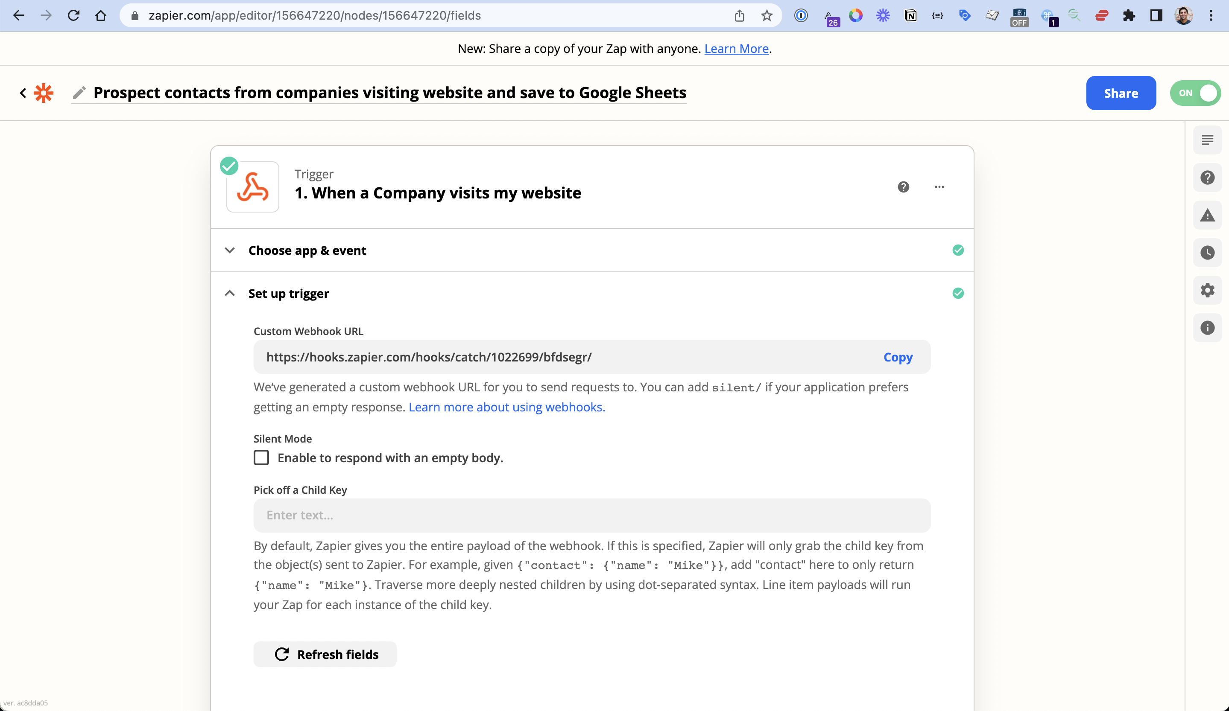This screenshot has height=711, width=1229.
Task: Click the site lock icon in address bar
Action: coord(135,16)
